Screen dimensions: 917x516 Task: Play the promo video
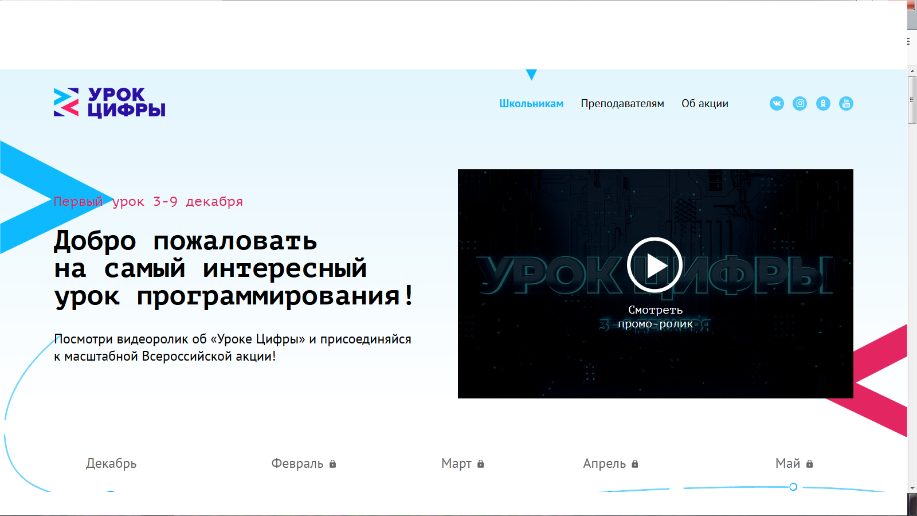point(655,265)
